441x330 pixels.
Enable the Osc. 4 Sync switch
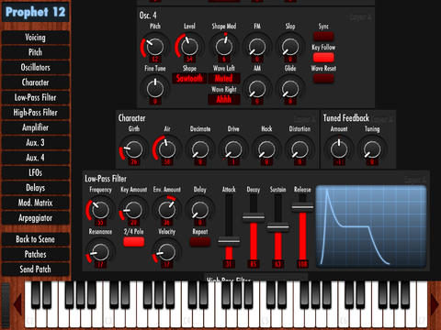click(323, 37)
